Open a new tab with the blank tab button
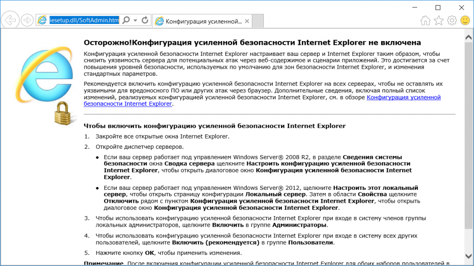 [257, 21]
